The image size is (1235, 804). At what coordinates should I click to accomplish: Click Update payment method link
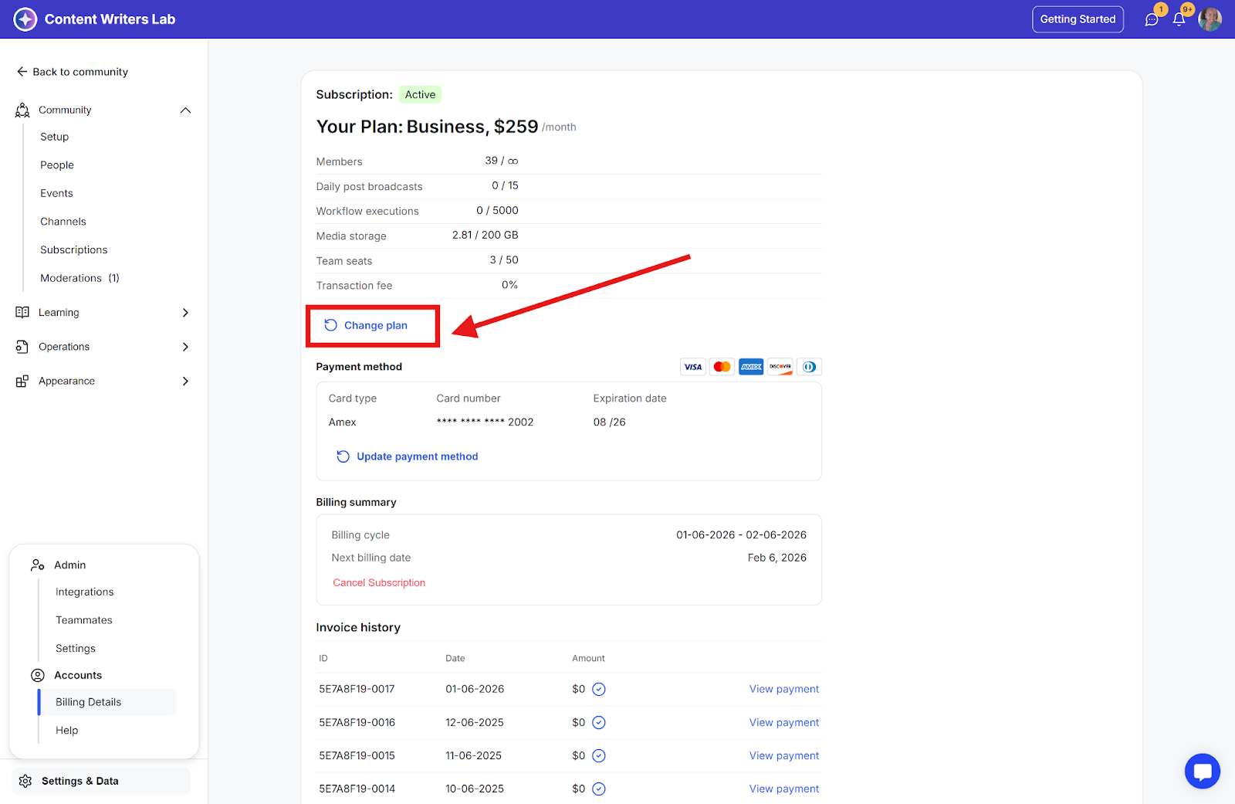click(x=417, y=456)
